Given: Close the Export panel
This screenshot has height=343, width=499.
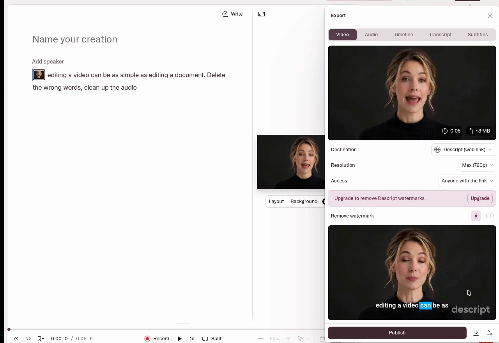Looking at the screenshot, I should point(490,16).
